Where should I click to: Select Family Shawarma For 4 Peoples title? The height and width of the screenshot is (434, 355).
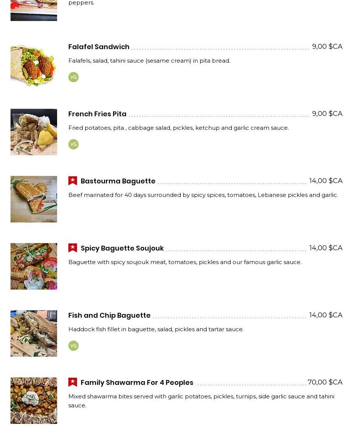[x=137, y=383]
